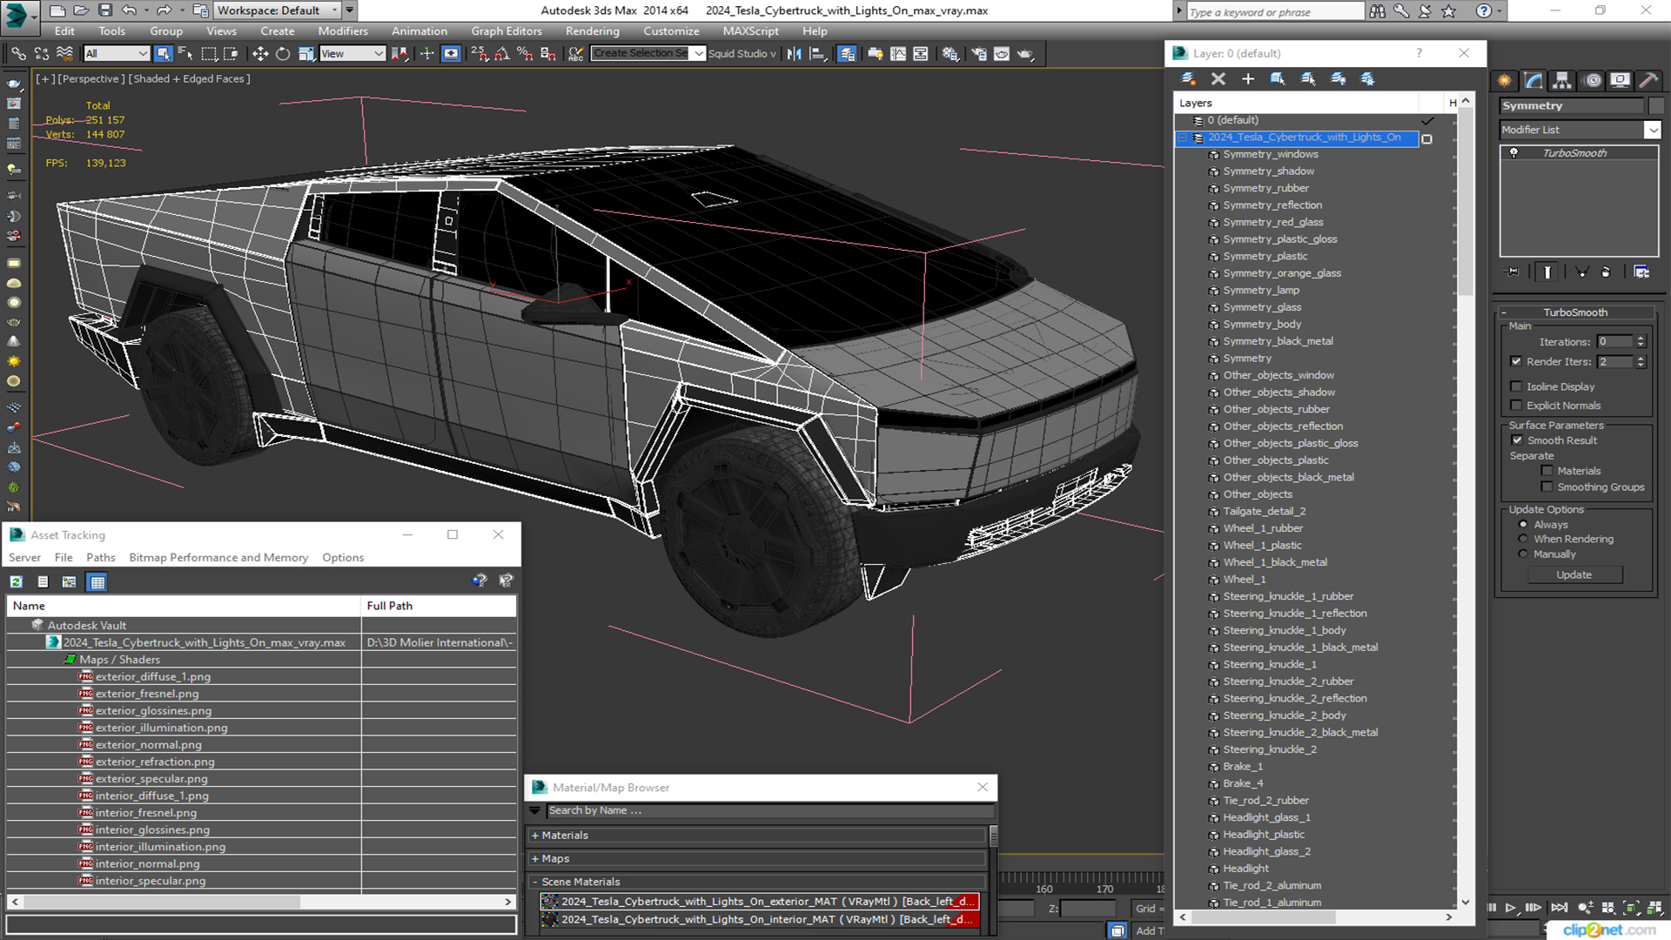Select Symmetry_windows layer object
This screenshot has width=1671, height=940.
[1270, 154]
